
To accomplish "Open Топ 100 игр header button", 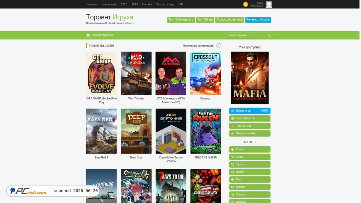I will 205,20.
